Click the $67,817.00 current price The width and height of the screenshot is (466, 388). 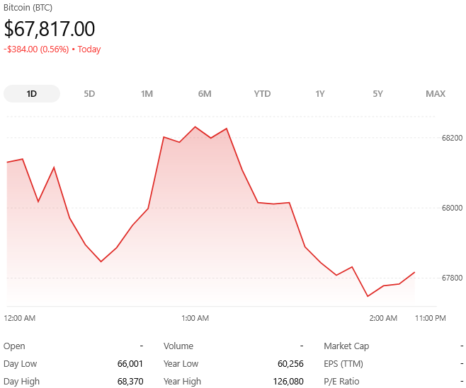[50, 29]
